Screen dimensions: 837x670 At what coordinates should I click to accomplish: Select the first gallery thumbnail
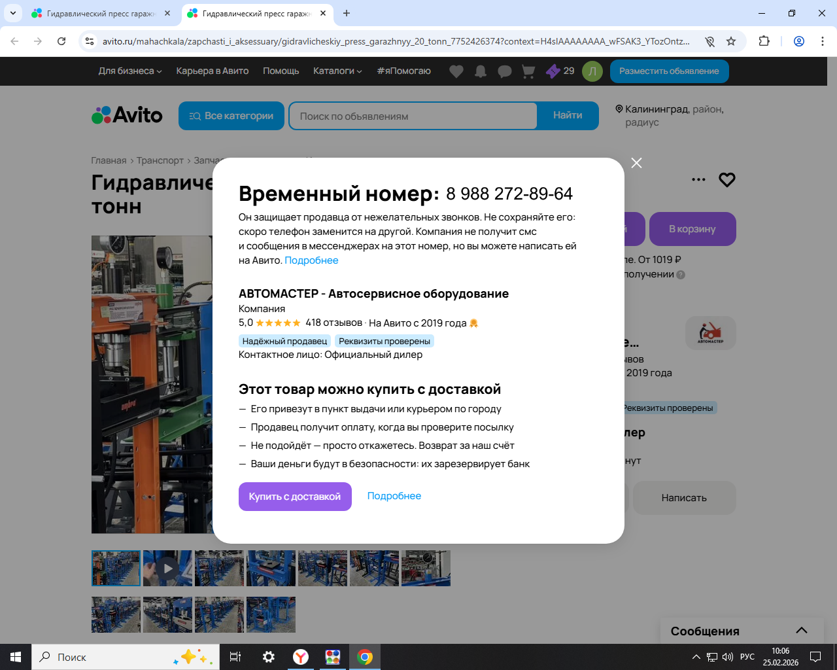(116, 568)
